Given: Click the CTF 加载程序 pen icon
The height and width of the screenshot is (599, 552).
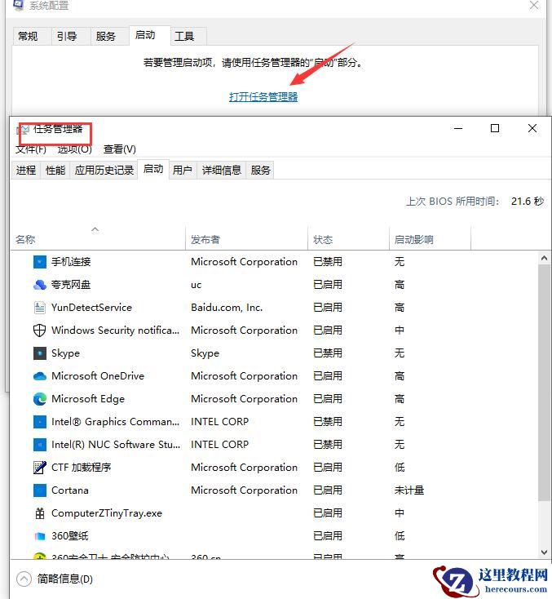Looking at the screenshot, I should click(x=40, y=468).
